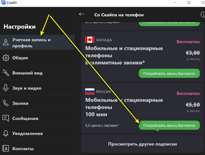Click the crossed-out €5,50 price

point(193,105)
